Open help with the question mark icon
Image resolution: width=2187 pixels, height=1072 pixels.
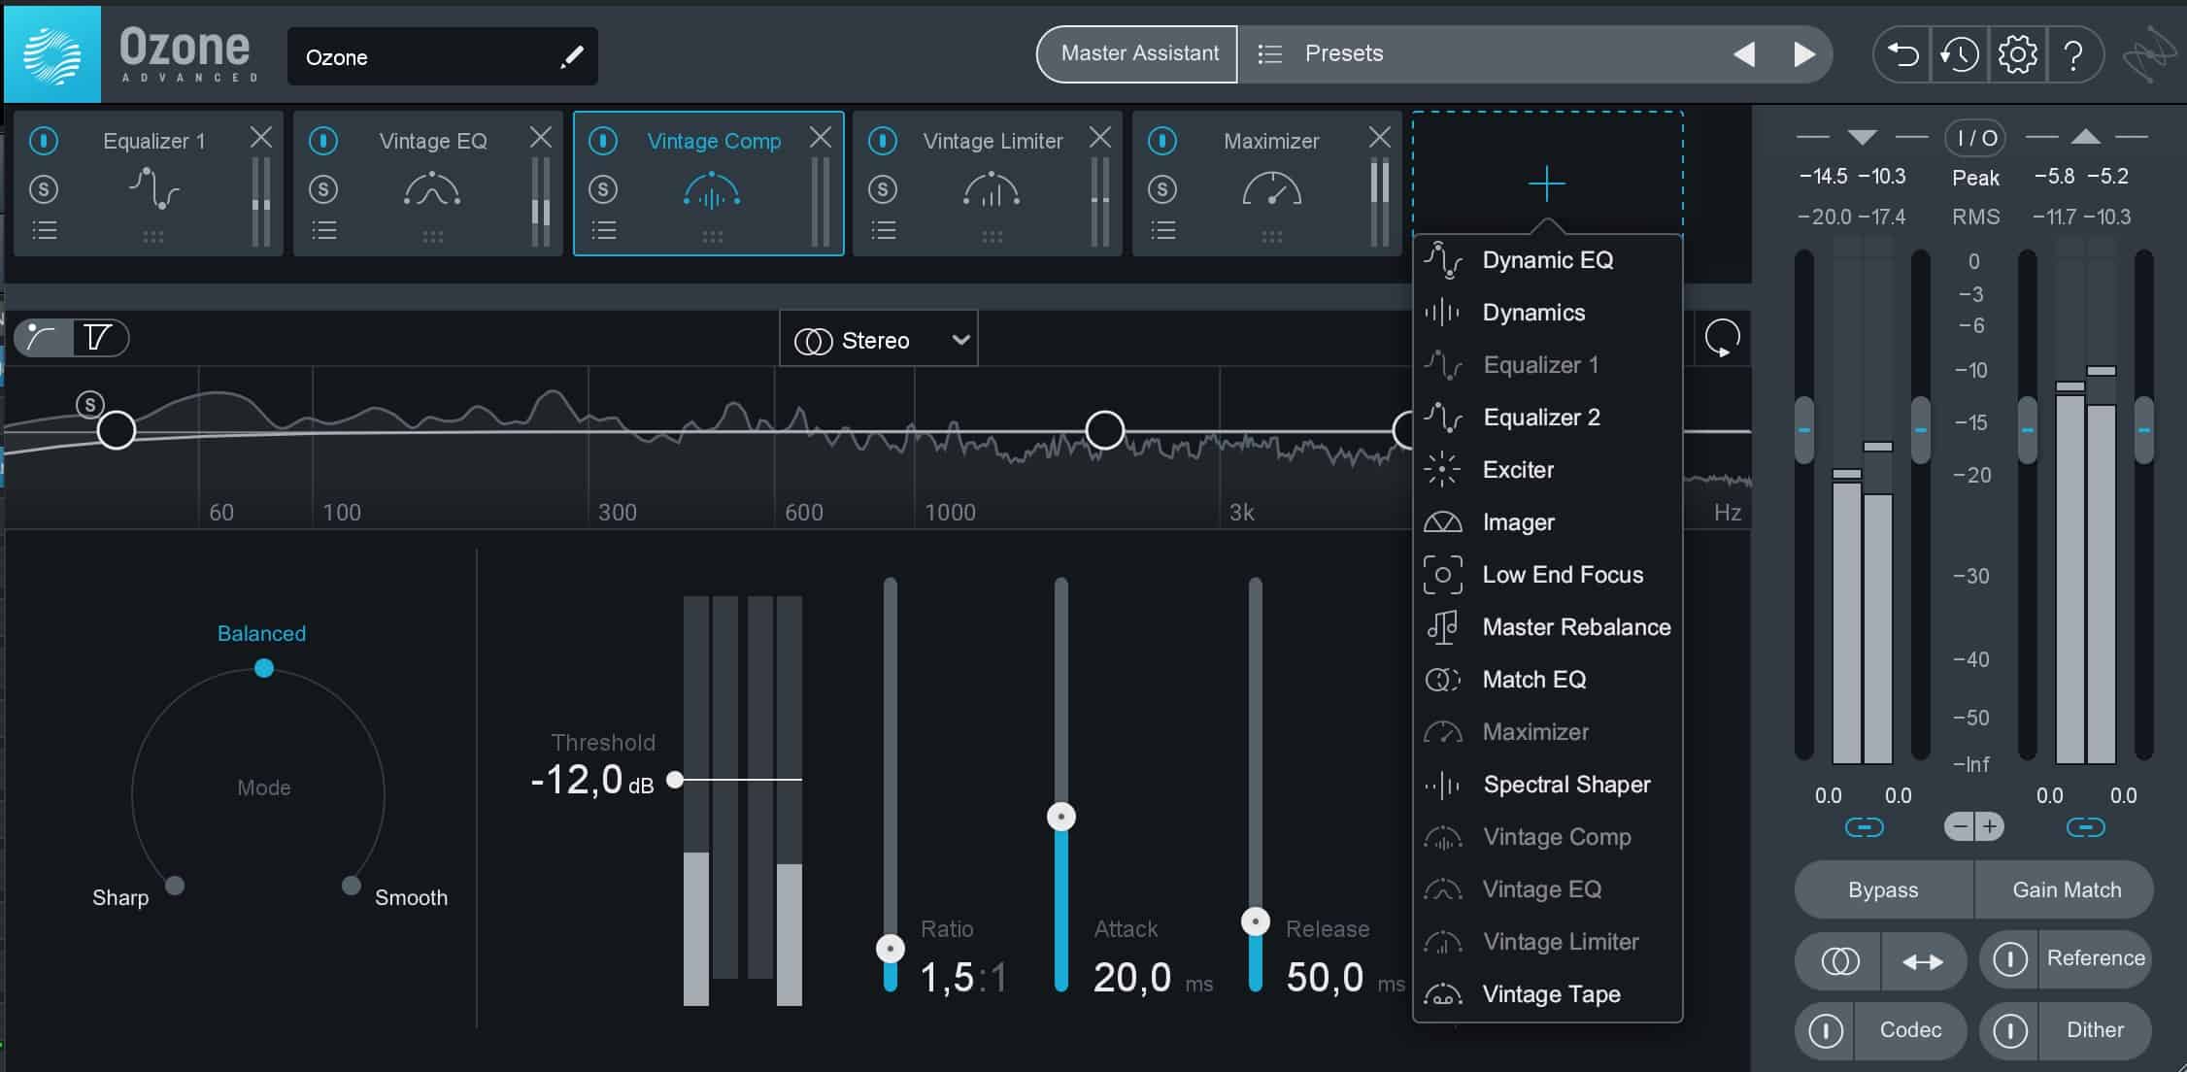tap(2073, 54)
